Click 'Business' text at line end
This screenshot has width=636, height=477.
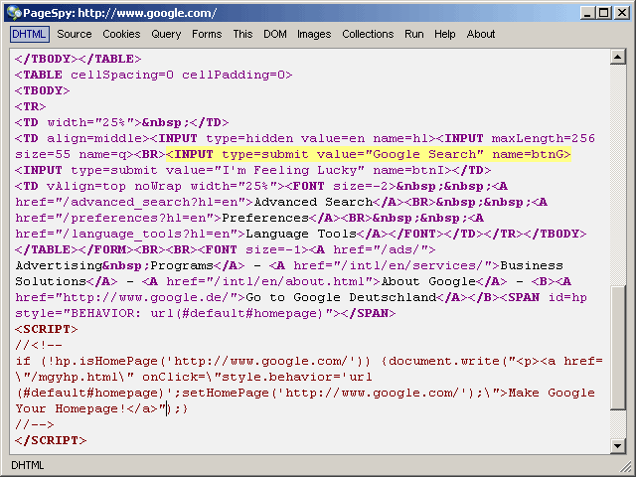tap(532, 265)
